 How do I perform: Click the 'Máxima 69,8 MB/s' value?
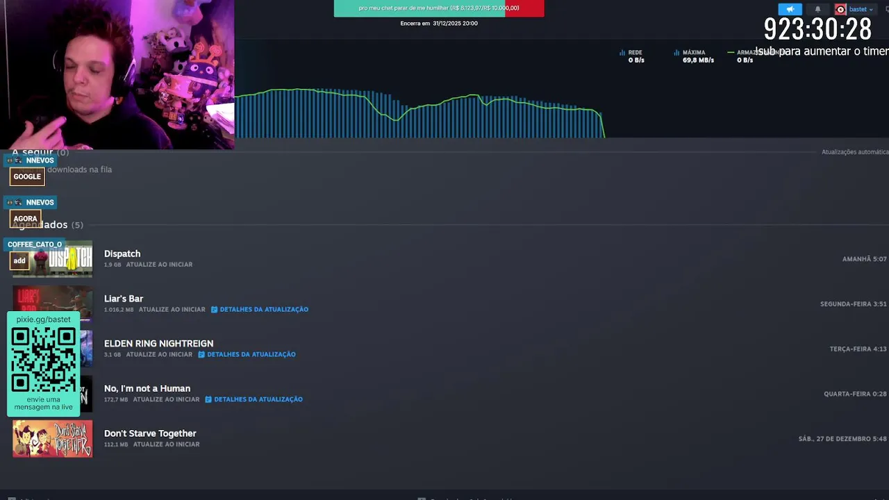(x=698, y=60)
